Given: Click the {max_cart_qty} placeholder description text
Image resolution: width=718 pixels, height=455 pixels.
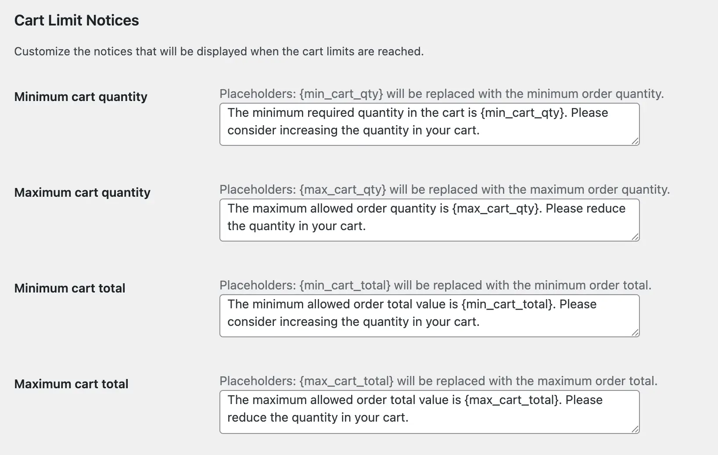Looking at the screenshot, I should [x=444, y=189].
